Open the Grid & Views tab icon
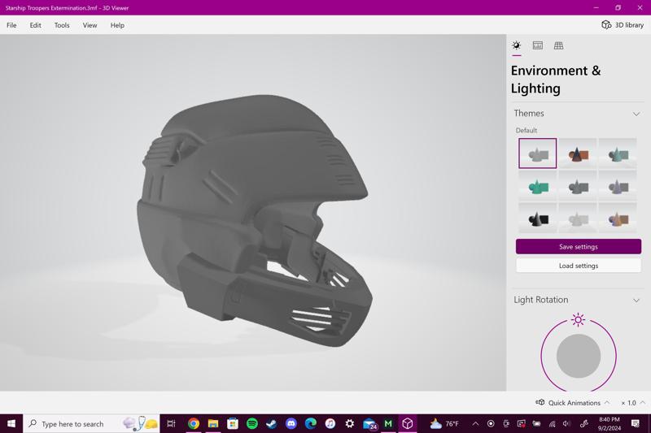 tap(558, 45)
